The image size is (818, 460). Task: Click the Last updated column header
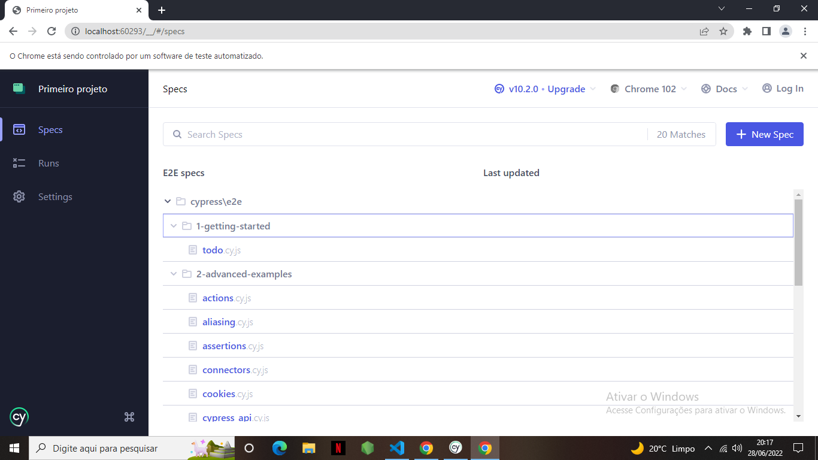click(x=511, y=172)
